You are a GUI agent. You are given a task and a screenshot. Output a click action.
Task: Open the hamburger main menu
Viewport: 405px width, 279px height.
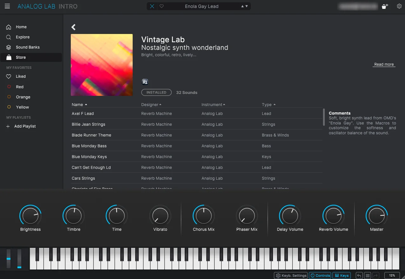click(x=7, y=6)
